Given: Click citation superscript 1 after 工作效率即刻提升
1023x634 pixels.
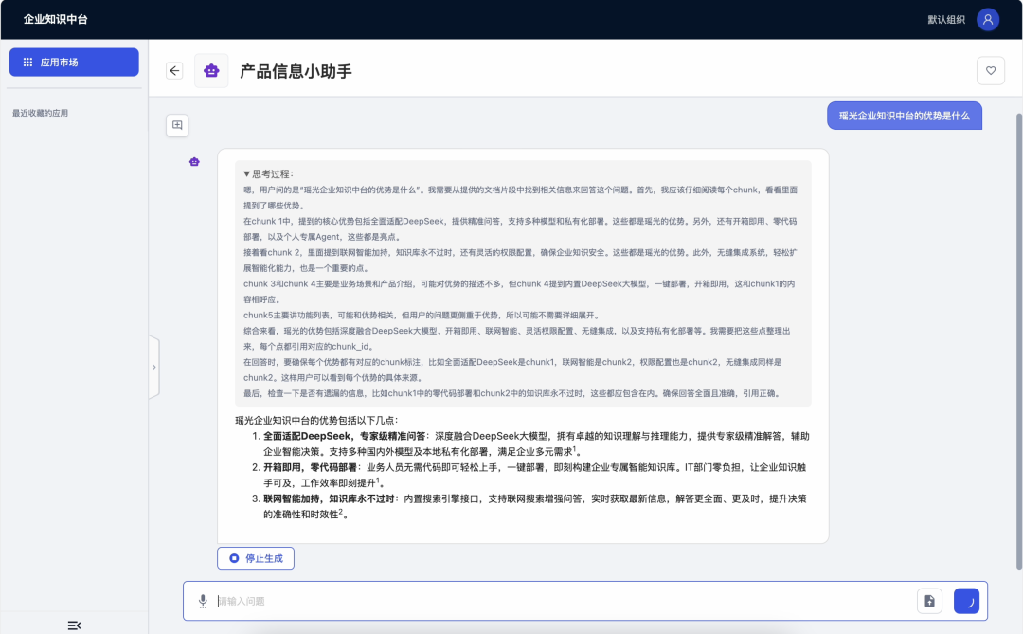Looking at the screenshot, I should (377, 480).
